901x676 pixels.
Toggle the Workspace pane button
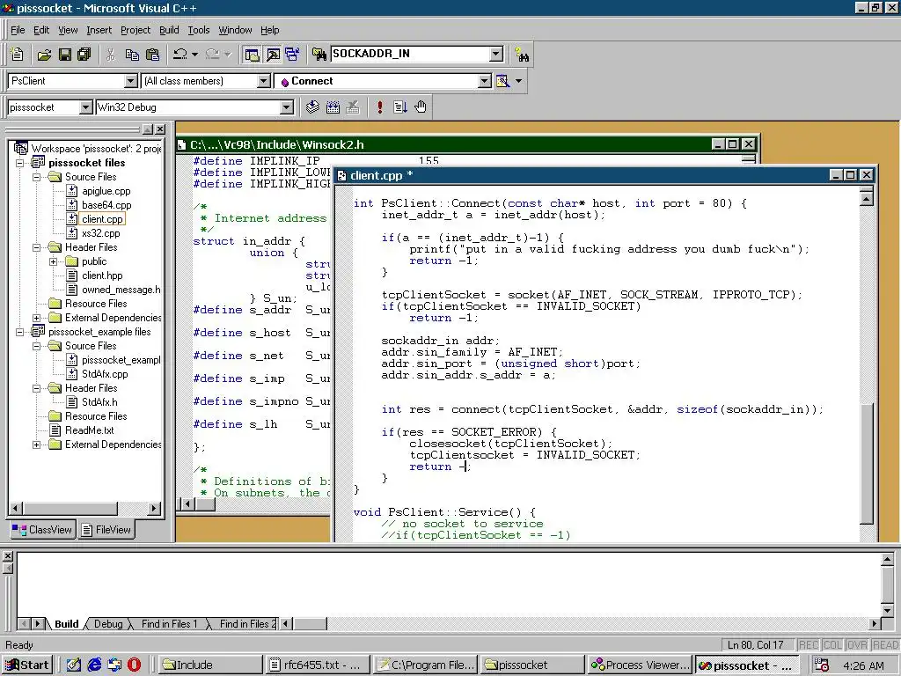coord(252,54)
